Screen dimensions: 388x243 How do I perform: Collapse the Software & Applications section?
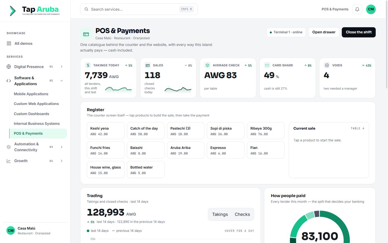click(x=62, y=81)
